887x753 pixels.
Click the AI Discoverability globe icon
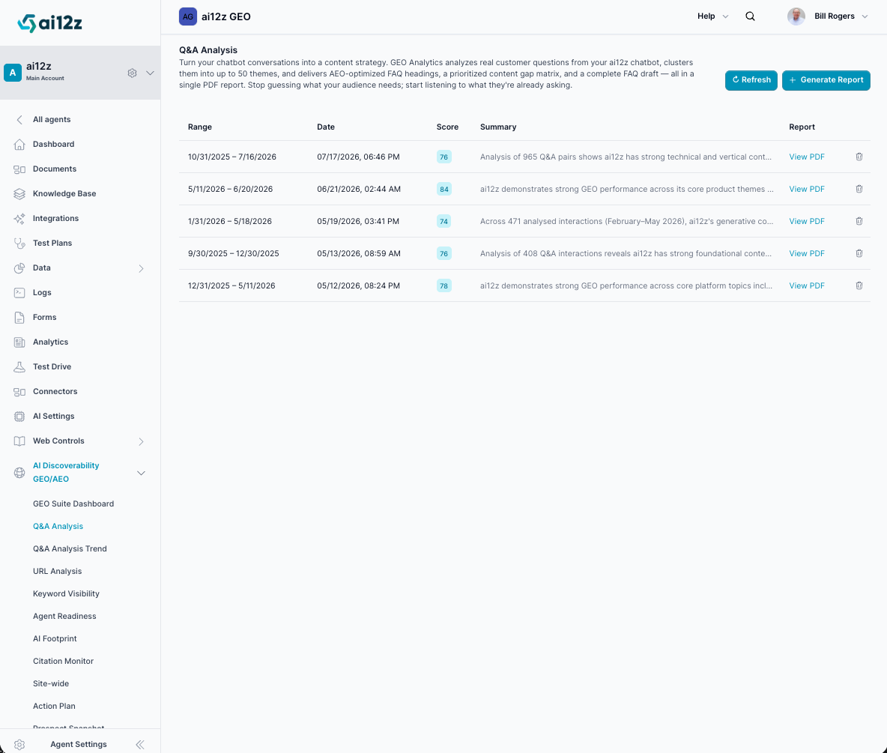(19, 472)
